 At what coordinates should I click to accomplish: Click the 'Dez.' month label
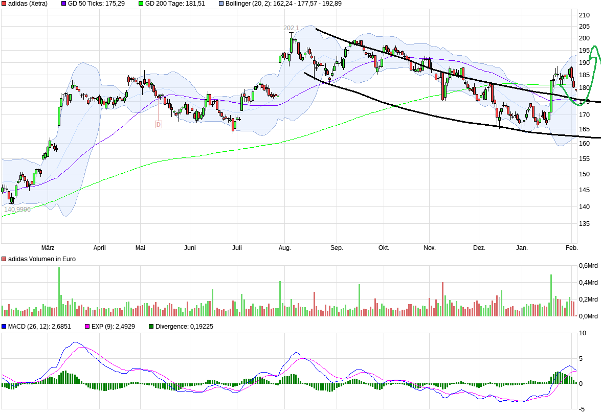click(x=479, y=248)
